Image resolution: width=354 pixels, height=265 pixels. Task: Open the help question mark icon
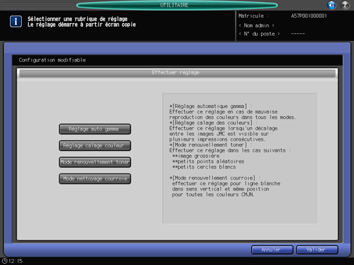tap(345, 5)
